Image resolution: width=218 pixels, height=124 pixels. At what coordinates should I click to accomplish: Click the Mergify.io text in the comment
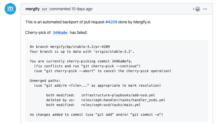click(x=142, y=22)
